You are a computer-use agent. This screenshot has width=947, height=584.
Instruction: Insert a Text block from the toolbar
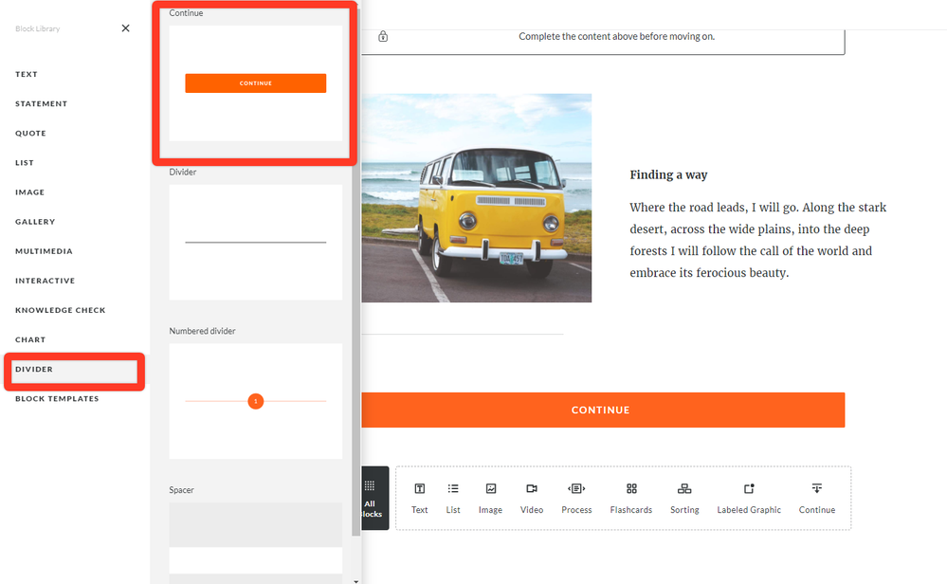419,498
